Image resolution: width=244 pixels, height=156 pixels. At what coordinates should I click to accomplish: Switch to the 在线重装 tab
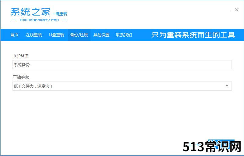tap(34, 35)
